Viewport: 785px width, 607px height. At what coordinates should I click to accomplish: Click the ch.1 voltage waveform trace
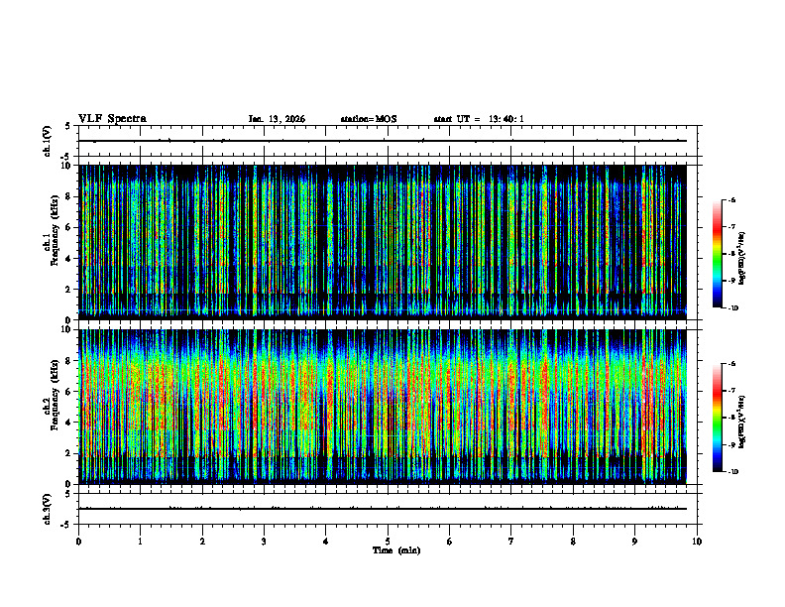coord(383,141)
